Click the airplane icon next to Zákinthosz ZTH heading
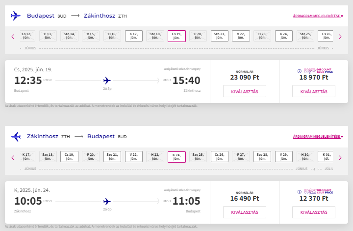 coord(16,136)
